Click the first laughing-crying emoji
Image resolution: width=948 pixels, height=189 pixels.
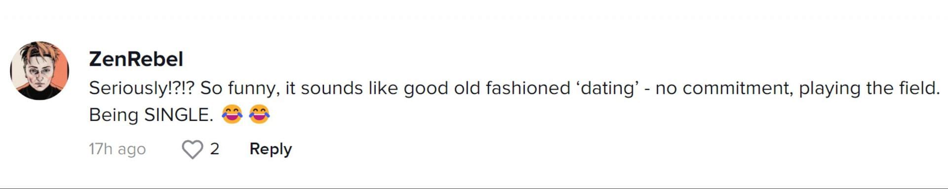[x=232, y=114]
